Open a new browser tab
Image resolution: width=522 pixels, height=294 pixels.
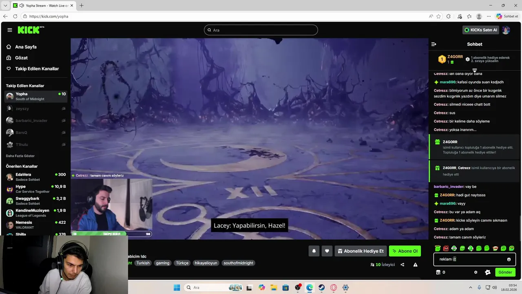[x=82, y=5]
